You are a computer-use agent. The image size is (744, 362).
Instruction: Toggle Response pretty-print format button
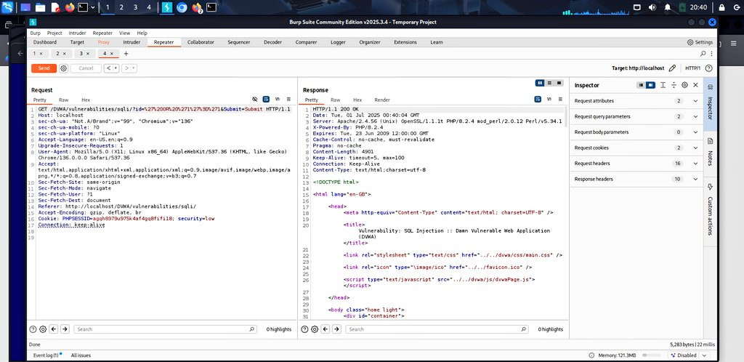(538, 99)
